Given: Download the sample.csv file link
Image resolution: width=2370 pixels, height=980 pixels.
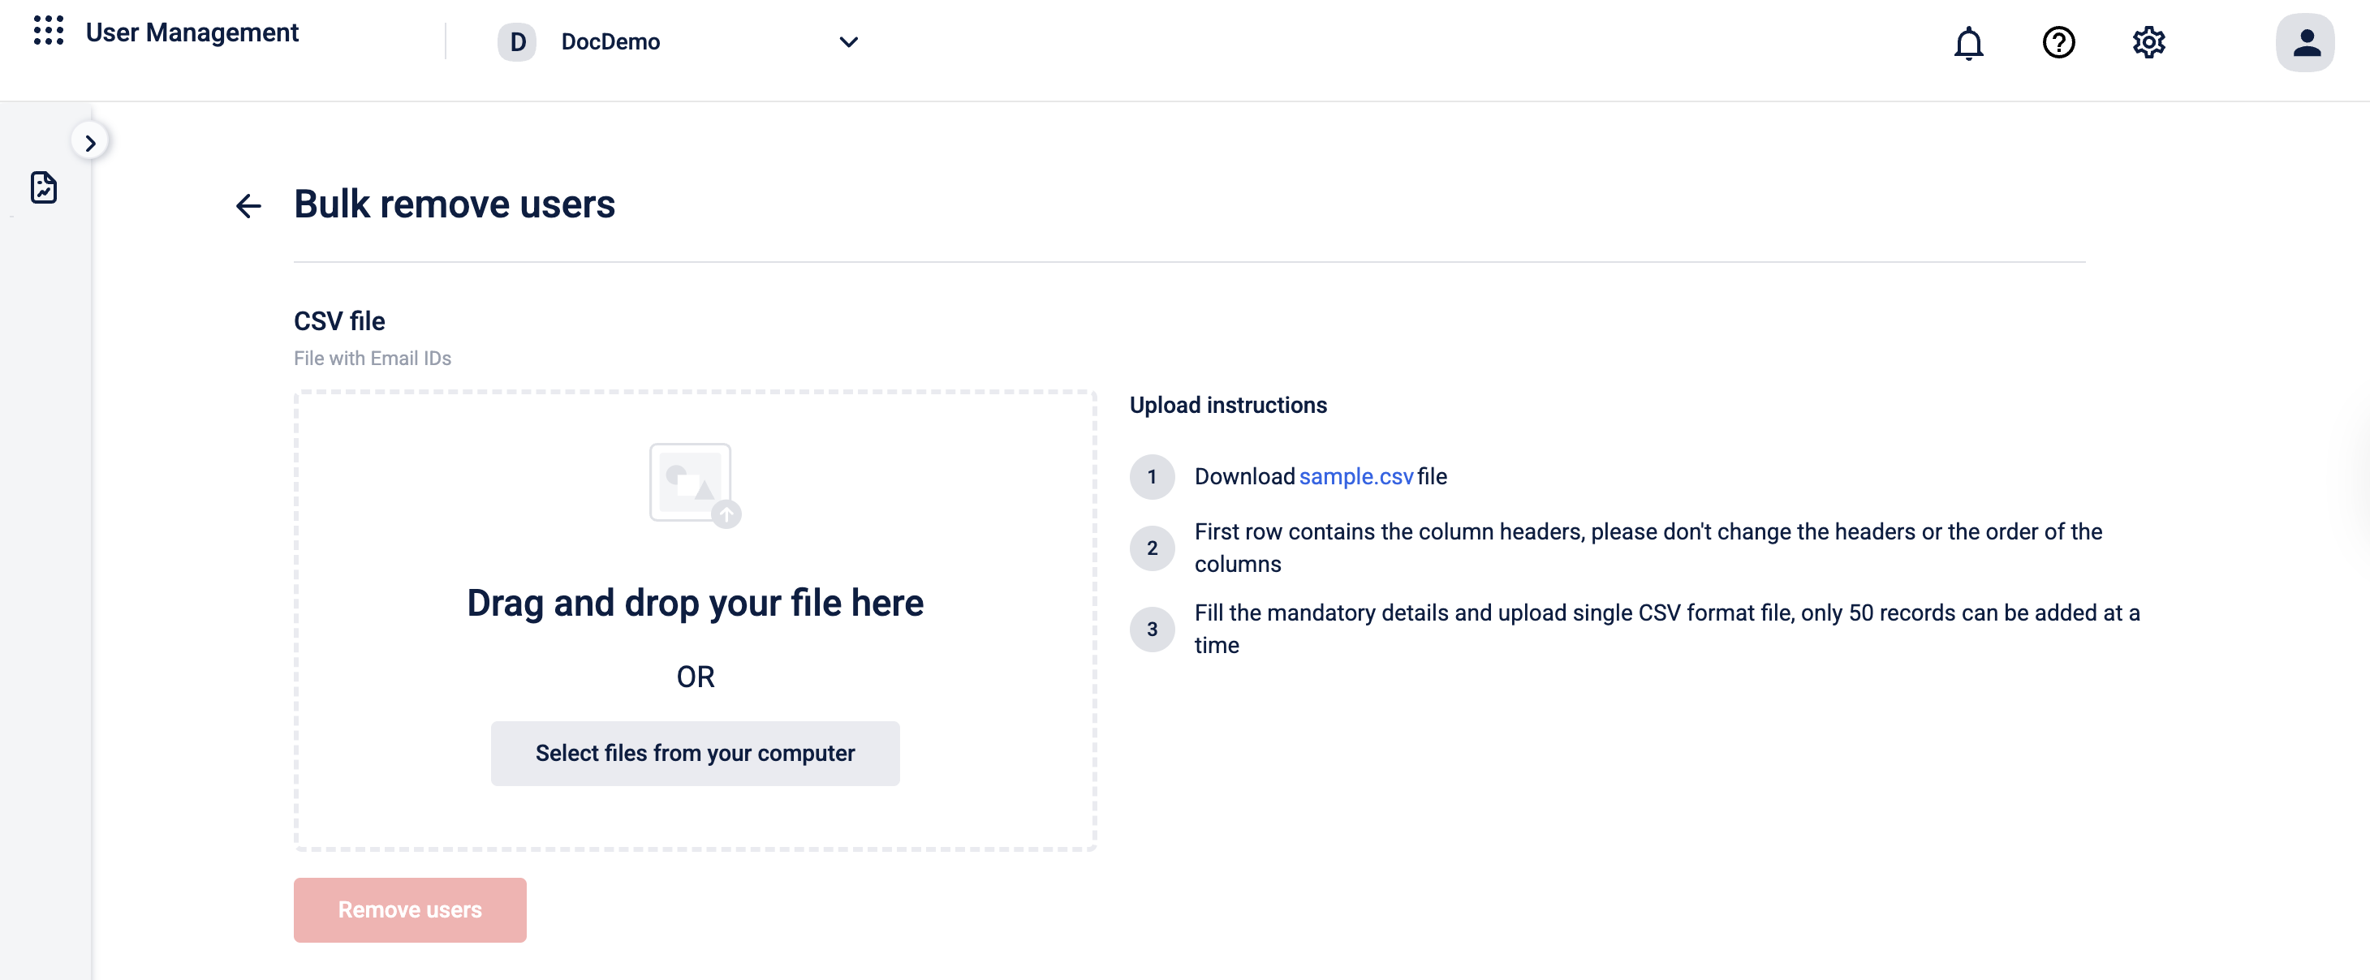Looking at the screenshot, I should pos(1355,476).
